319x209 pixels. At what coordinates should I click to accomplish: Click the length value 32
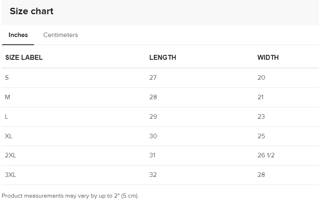click(x=153, y=175)
